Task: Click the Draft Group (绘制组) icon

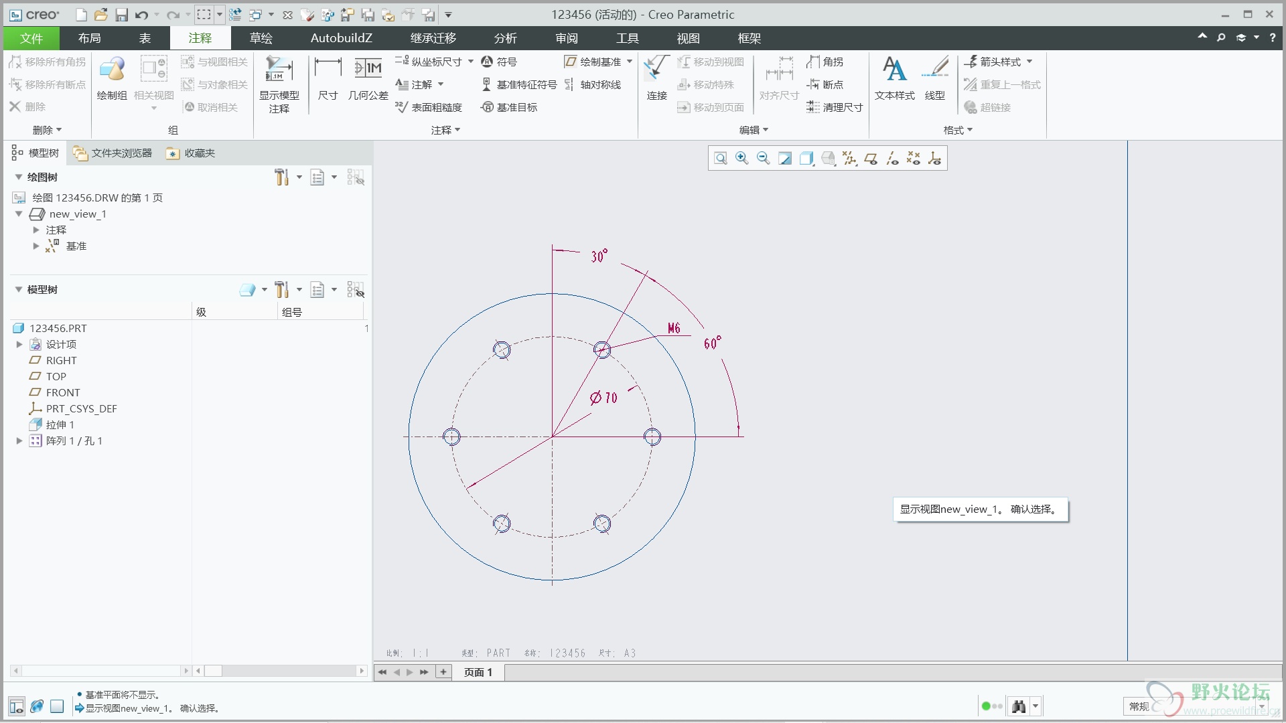Action: click(112, 79)
